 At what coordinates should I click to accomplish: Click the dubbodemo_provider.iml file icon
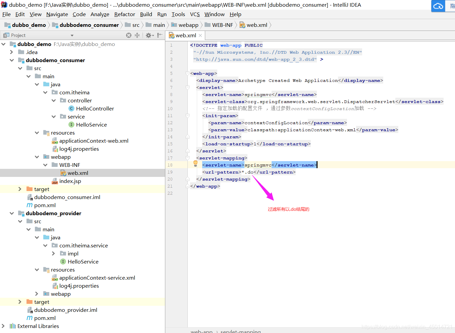[x=30, y=310]
